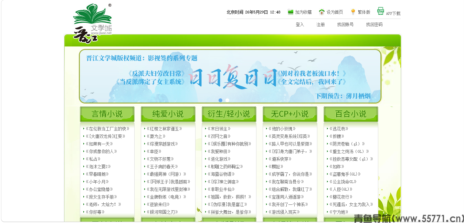This screenshot has height=223, width=464.
Task: Open novel 《你好毒》
Action: [x=95, y=212]
